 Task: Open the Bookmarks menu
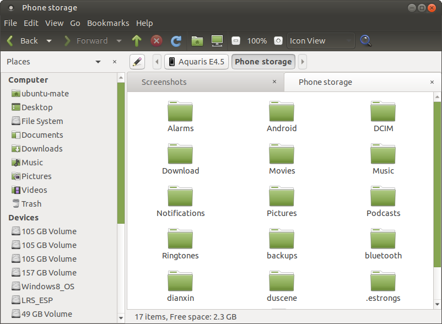[x=108, y=23]
